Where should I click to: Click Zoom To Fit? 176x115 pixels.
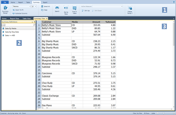(x=18, y=10)
